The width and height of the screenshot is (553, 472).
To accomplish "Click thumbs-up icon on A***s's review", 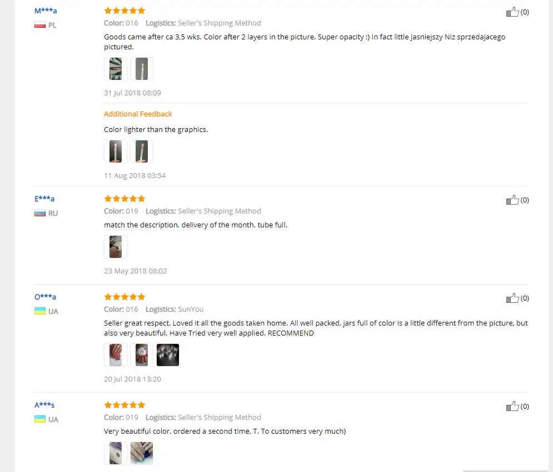I will click(512, 406).
